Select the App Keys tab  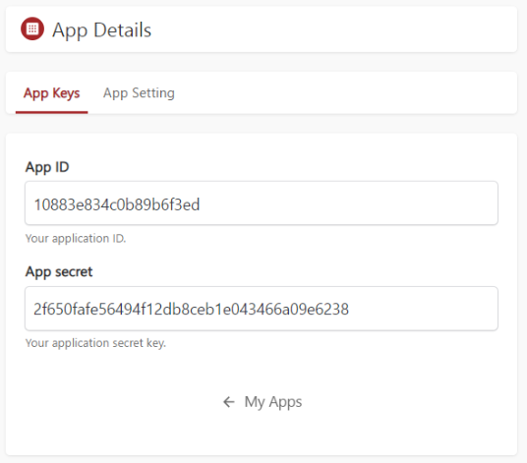pos(52,93)
